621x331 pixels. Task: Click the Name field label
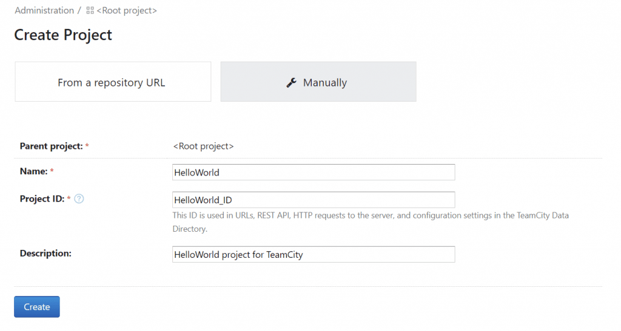pyautogui.click(x=33, y=172)
